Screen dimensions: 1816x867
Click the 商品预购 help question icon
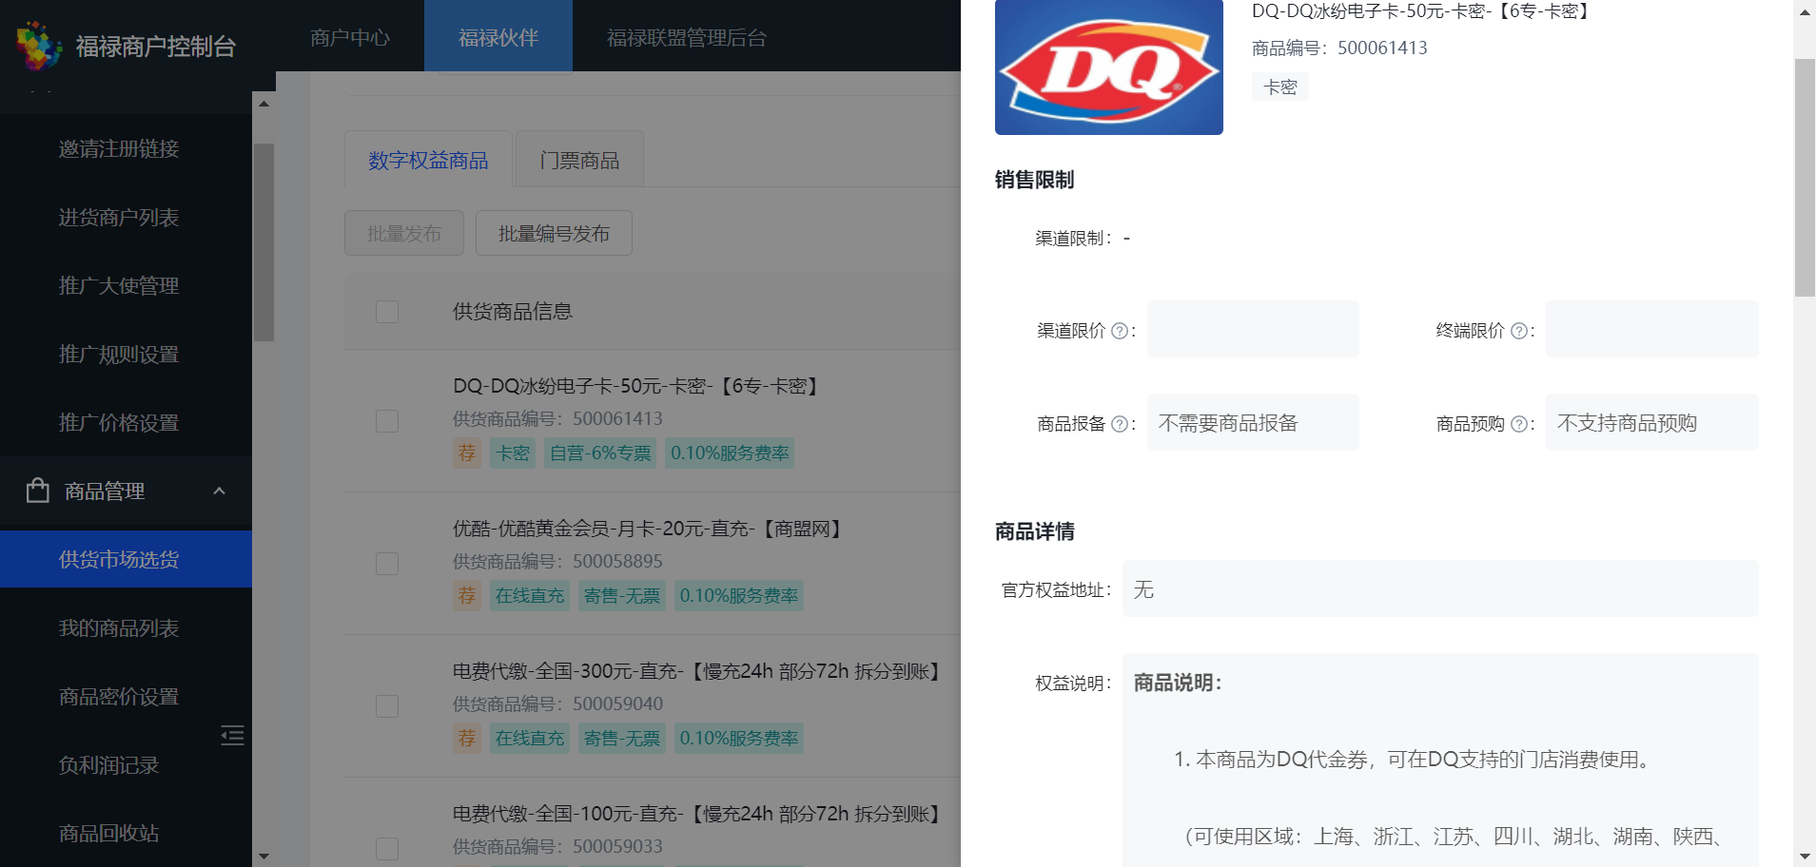coord(1519,424)
